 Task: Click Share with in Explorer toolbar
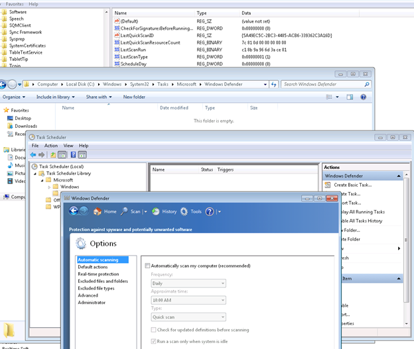coord(99,97)
